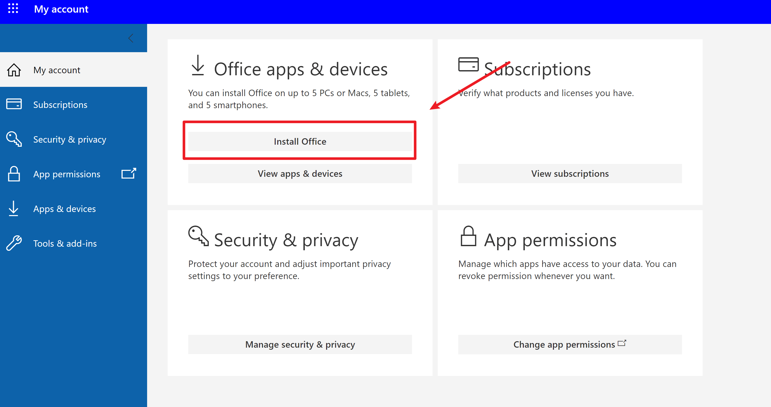771x407 pixels.
Task: Click the external link icon on Change app permissions
Action: [622, 343]
